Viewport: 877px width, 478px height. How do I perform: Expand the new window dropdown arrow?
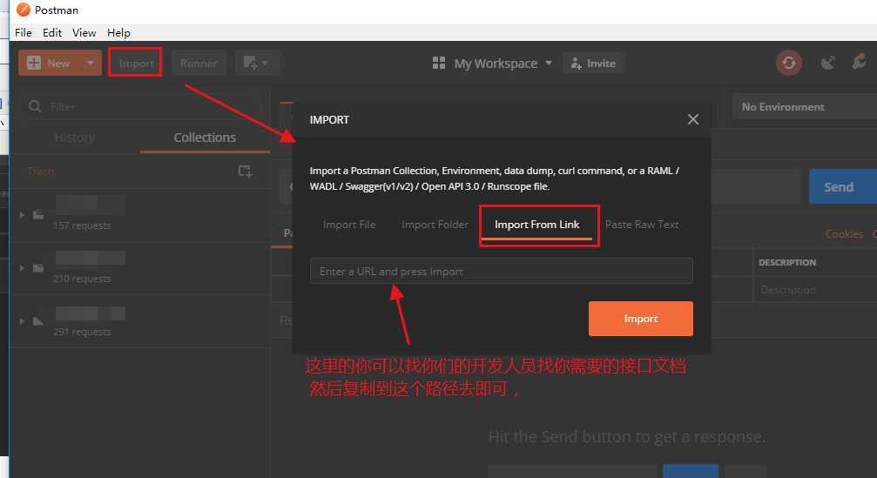[x=265, y=63]
